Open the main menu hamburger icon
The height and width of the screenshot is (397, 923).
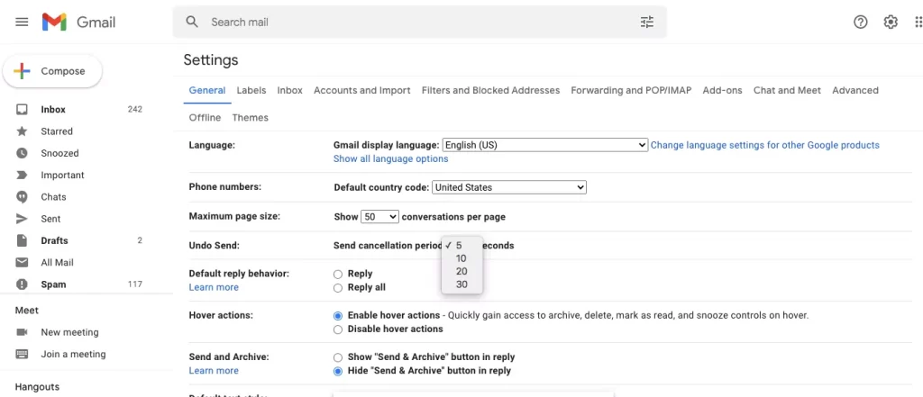[x=22, y=23]
